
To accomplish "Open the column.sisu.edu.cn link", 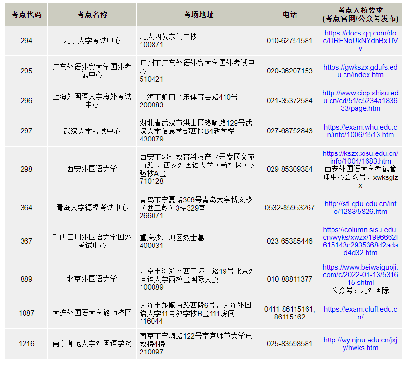I will pos(360,241).
